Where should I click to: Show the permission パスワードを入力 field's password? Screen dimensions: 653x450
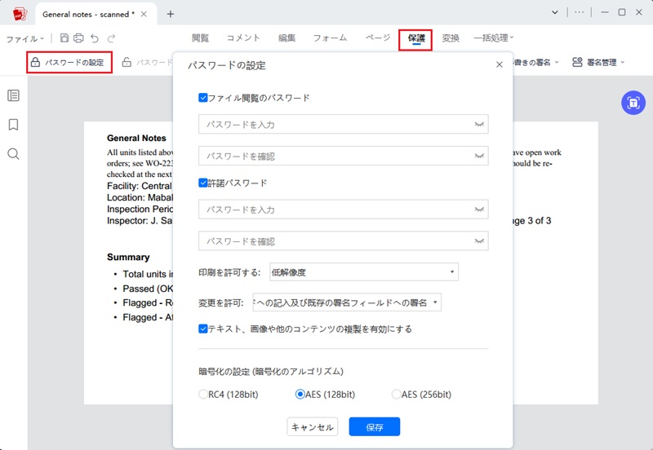click(x=479, y=210)
